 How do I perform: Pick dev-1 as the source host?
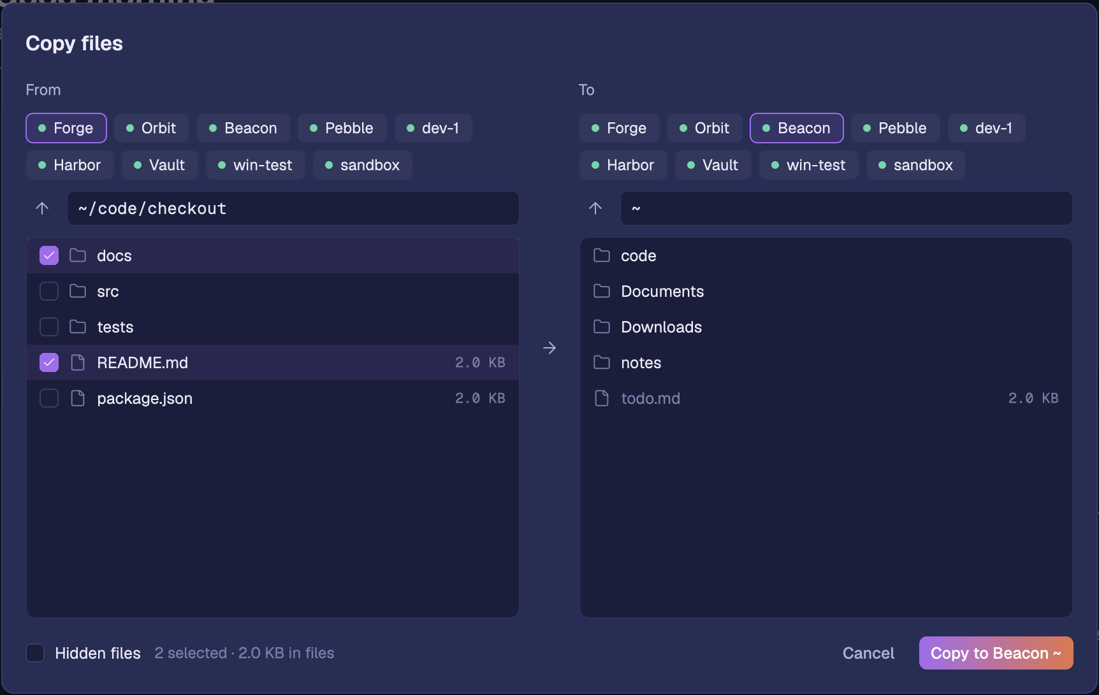pyautogui.click(x=433, y=128)
